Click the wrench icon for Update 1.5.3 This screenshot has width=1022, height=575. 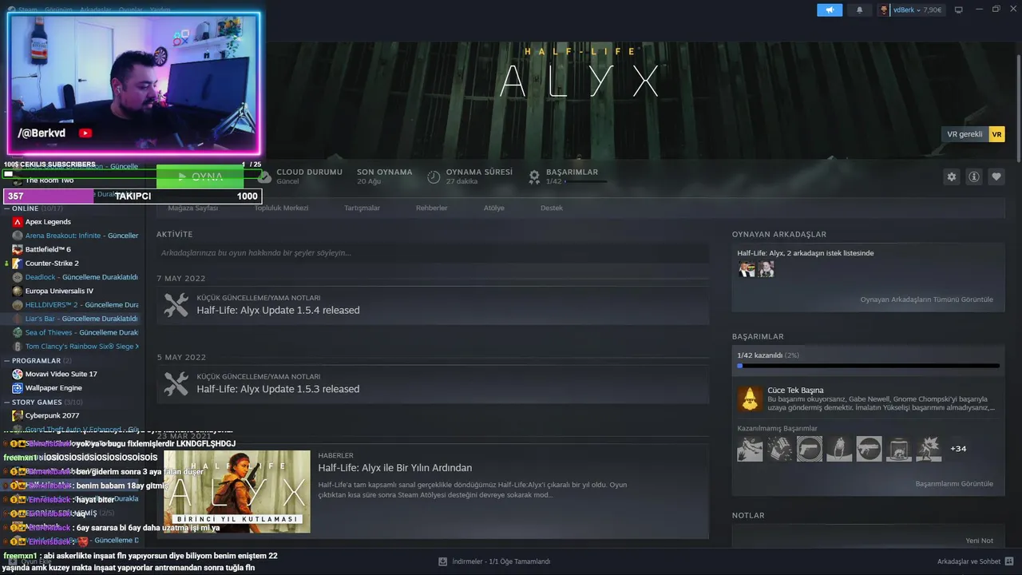point(176,383)
